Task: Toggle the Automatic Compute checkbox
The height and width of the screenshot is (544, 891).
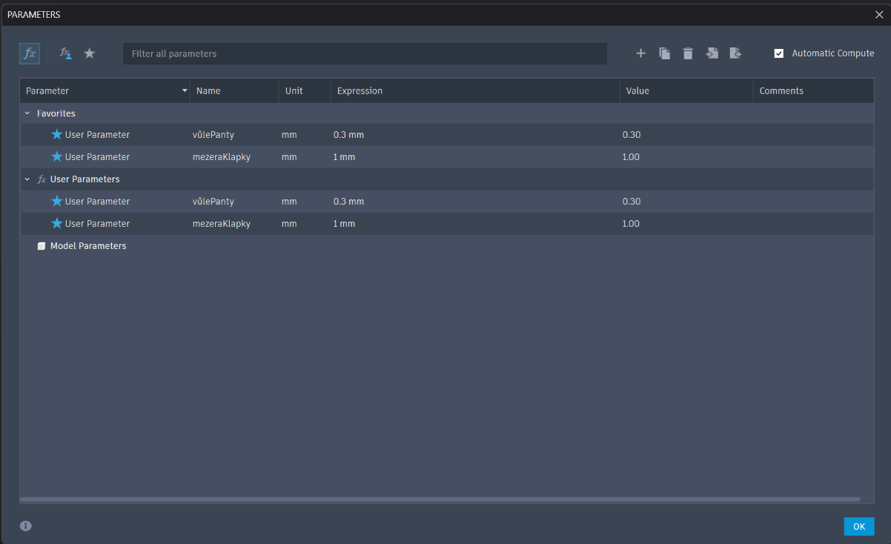Action: [x=779, y=53]
